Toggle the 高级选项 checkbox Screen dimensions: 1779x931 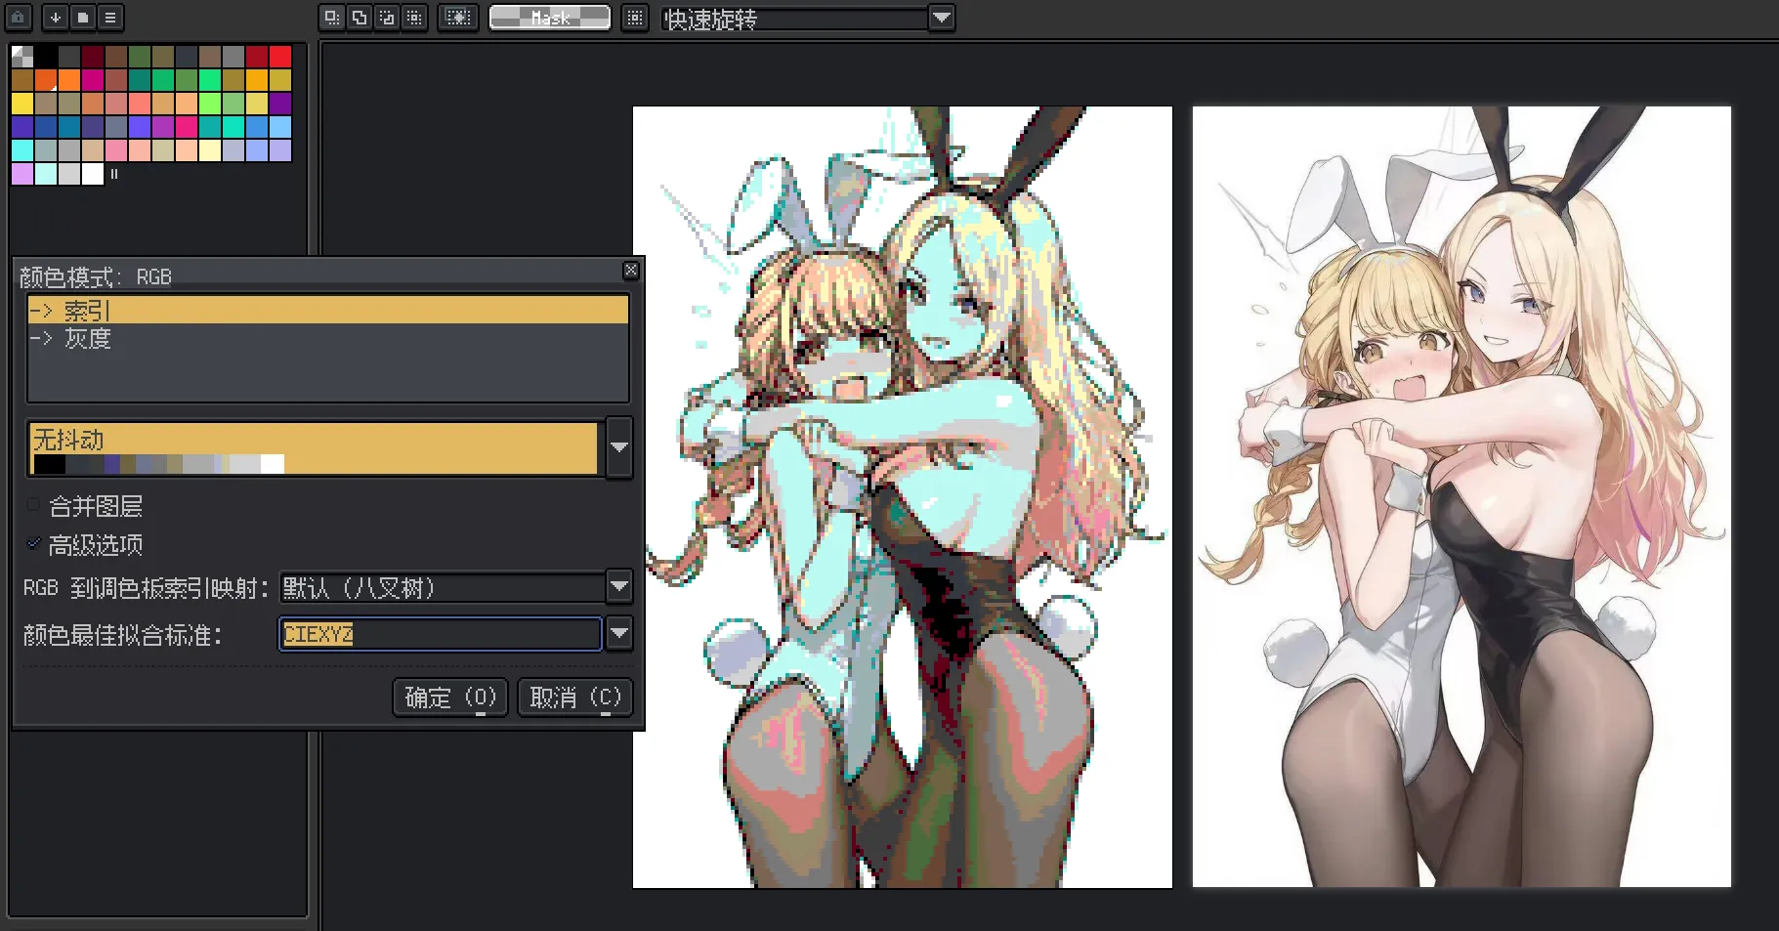point(34,543)
